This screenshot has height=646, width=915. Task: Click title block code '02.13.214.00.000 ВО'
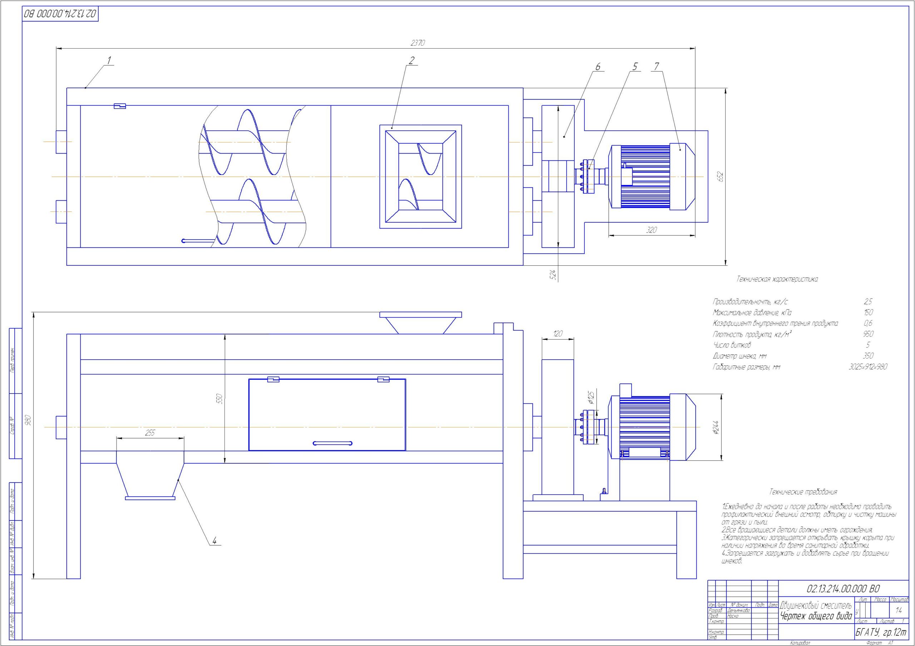click(x=843, y=588)
